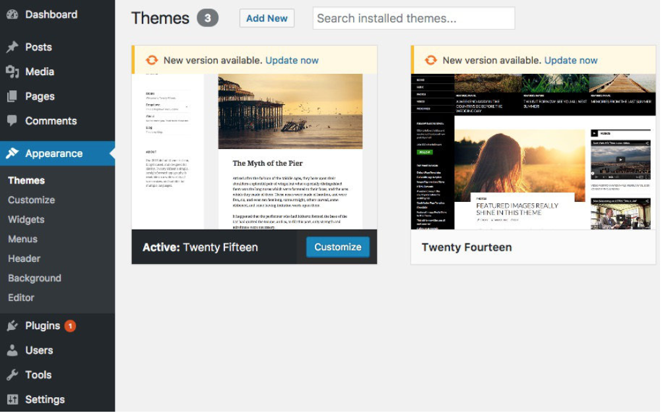Screen dimensions: 664x417
Task: Click the installed themes count badge
Action: (x=207, y=18)
